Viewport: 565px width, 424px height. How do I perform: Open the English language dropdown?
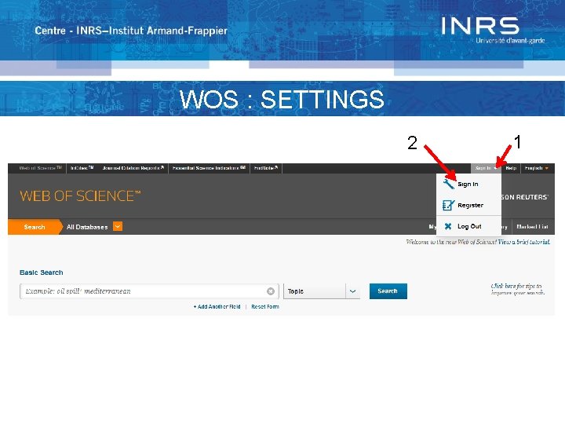click(x=536, y=168)
